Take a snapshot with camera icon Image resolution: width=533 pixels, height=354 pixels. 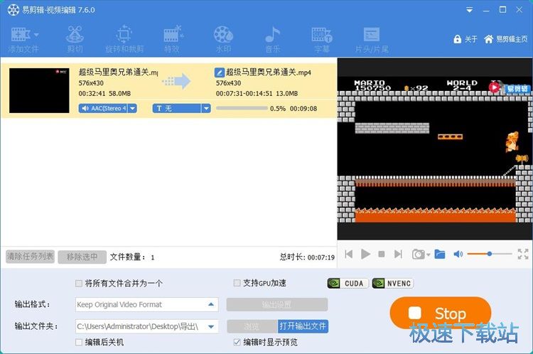(419, 254)
